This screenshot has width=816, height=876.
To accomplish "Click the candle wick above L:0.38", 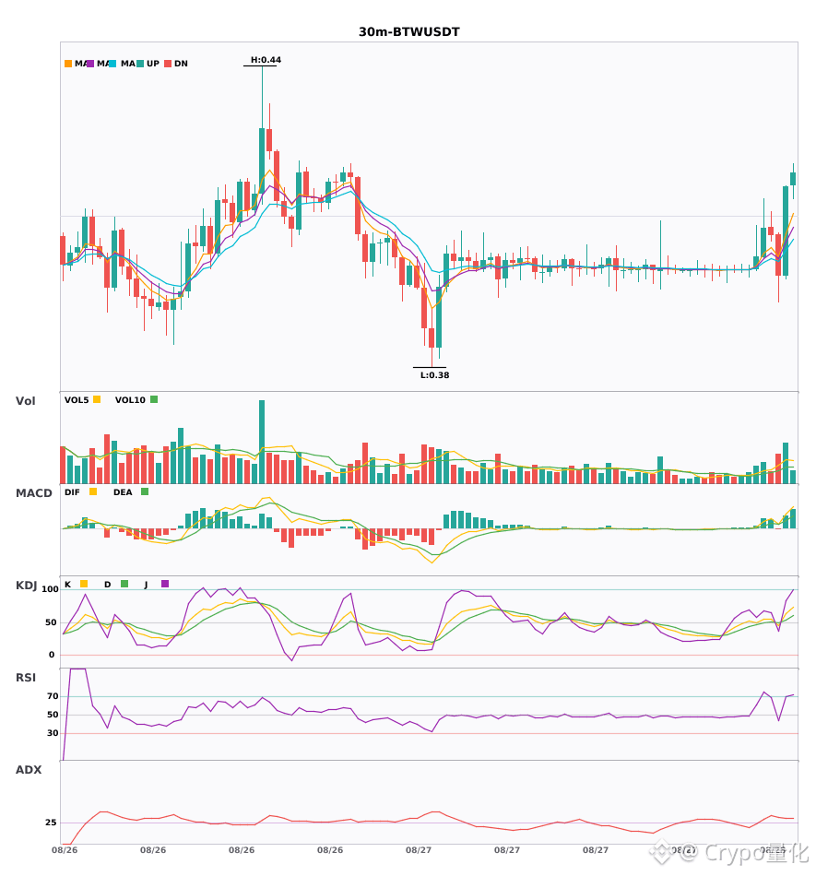I will (432, 357).
